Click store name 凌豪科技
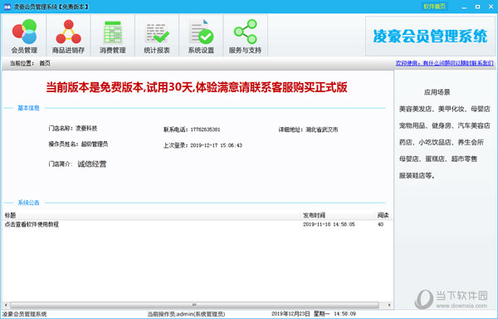498x319 pixels. (86, 129)
